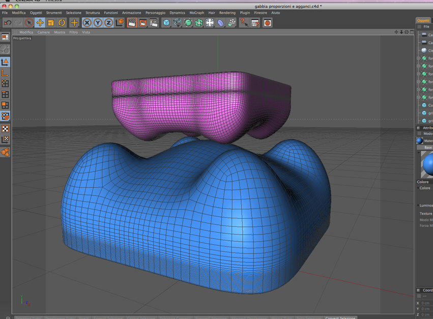Select the Rotate tool
The height and width of the screenshot is (319, 433).
(x=62, y=23)
